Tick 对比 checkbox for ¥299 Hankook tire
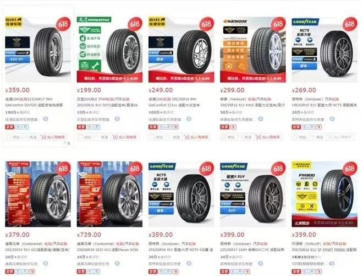363x276 pixels. tap(228, 137)
